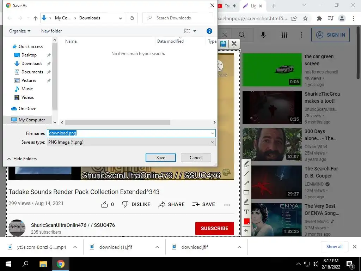Open the Chrome extensions puzzle icon
This screenshot has height=271, width=361.
[x=319, y=18]
